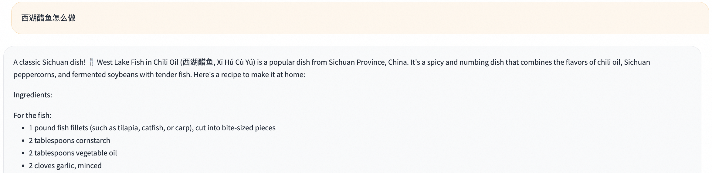Select the "2 tablespoons vegetable oil" list item
The image size is (712, 173).
[x=73, y=153]
